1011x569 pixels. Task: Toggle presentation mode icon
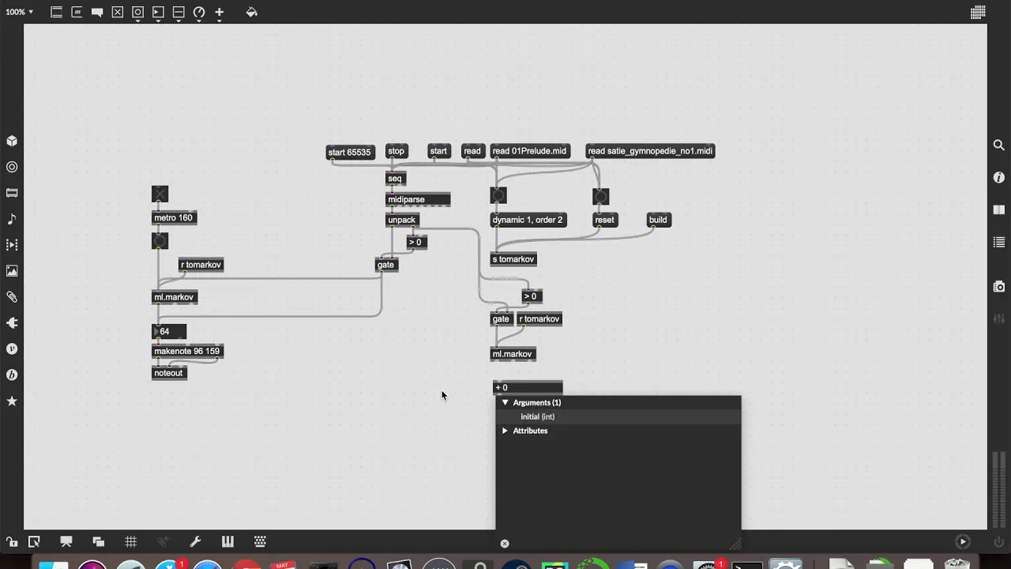coord(66,541)
